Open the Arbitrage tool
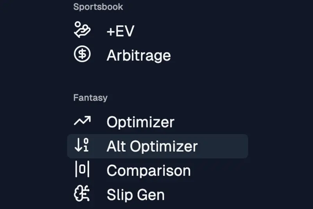The height and width of the screenshot is (209, 313). click(x=138, y=55)
